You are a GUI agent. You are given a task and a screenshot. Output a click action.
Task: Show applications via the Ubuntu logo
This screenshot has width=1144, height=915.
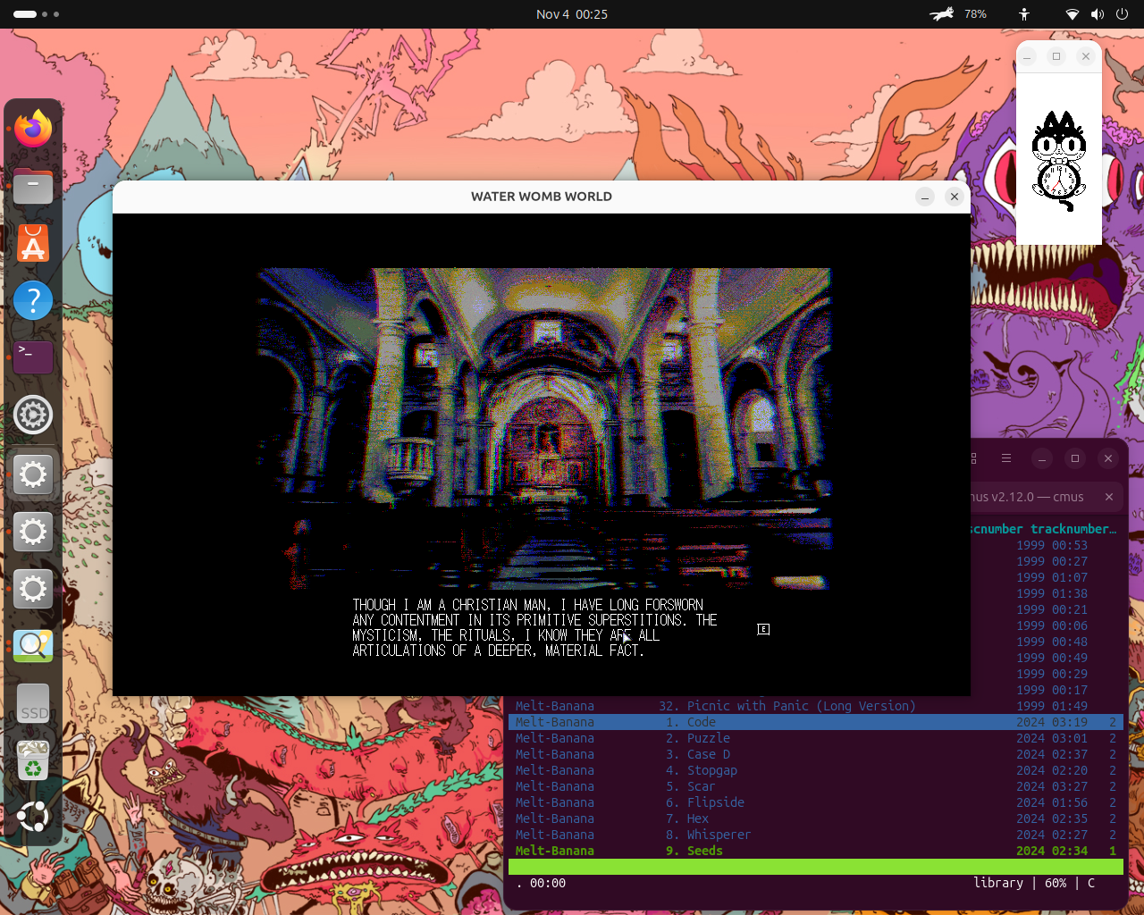pyautogui.click(x=33, y=817)
